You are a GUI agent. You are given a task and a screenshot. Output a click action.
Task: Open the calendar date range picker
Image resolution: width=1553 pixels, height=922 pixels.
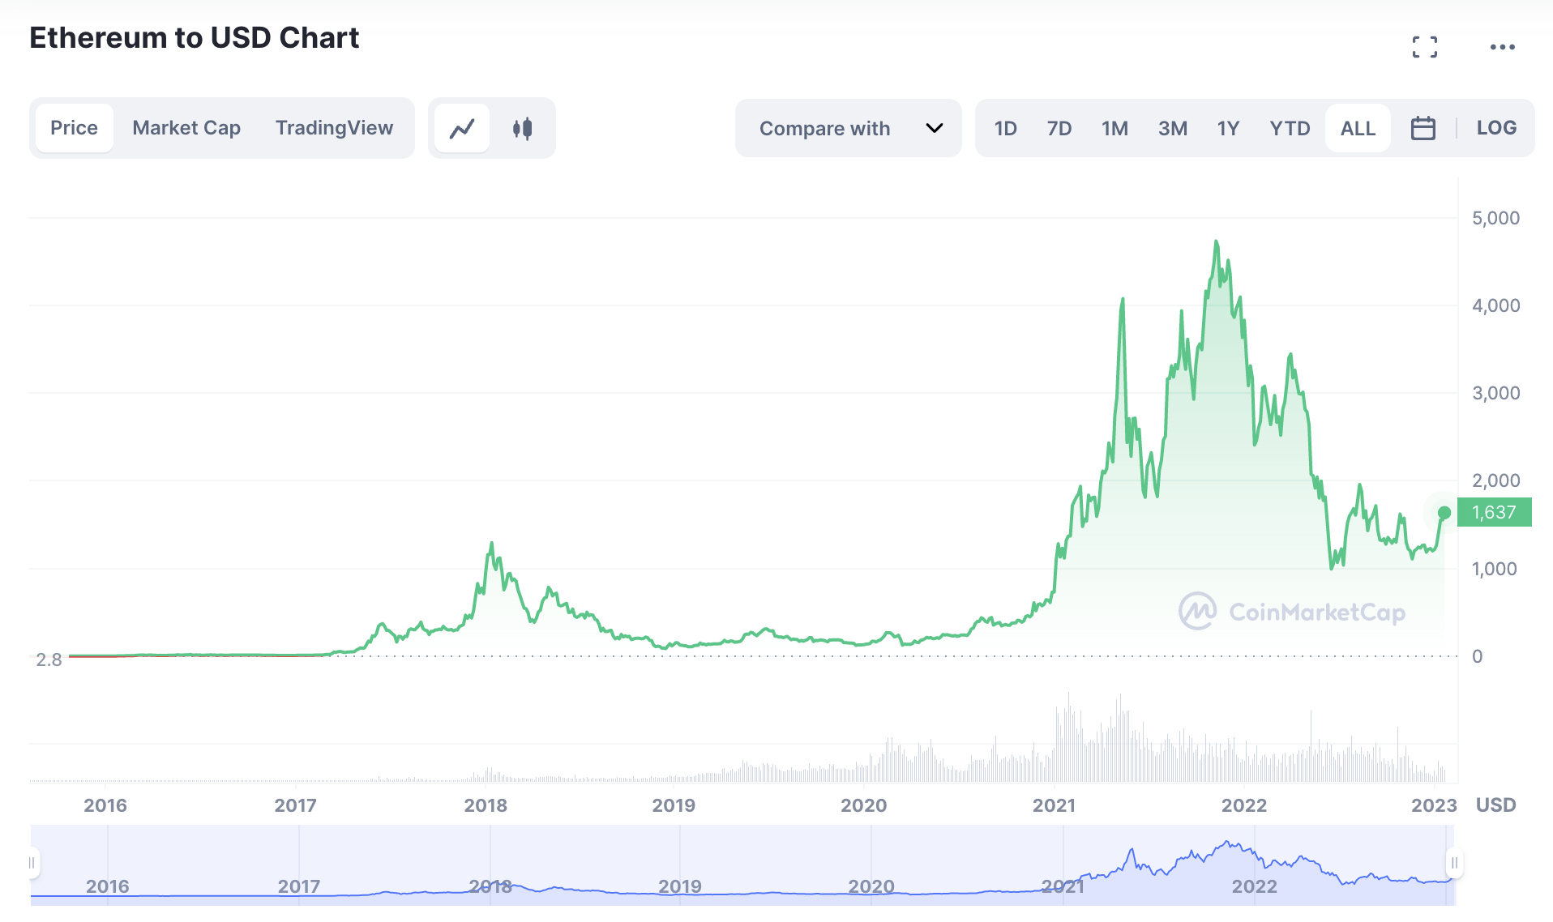1423,128
